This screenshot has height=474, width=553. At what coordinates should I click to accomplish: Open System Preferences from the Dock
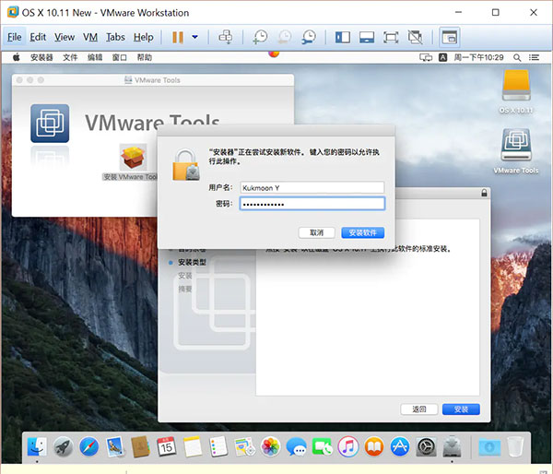(426, 446)
